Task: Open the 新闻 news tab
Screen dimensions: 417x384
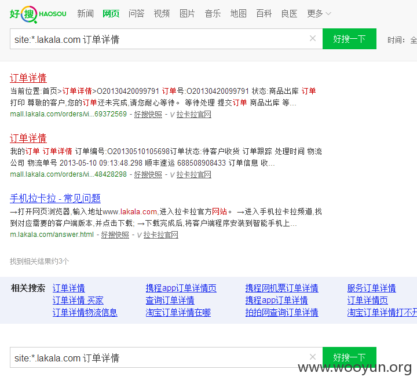Action: (x=85, y=13)
